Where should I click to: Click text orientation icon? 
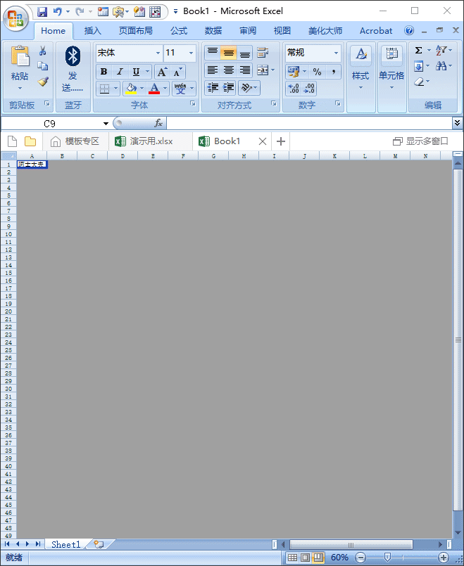coord(247,88)
